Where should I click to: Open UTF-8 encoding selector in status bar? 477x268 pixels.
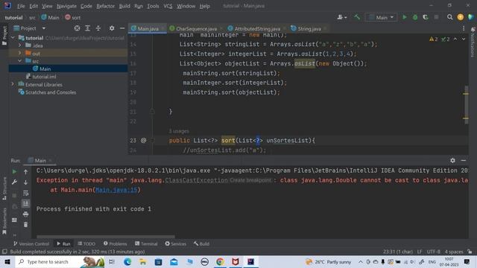point(433,252)
